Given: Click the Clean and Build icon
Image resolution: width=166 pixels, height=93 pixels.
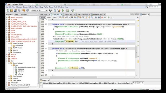Looking at the screenshot, I should [59, 10].
